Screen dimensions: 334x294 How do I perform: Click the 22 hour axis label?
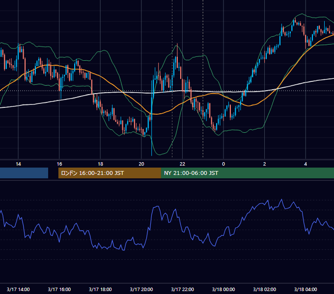pos(182,164)
